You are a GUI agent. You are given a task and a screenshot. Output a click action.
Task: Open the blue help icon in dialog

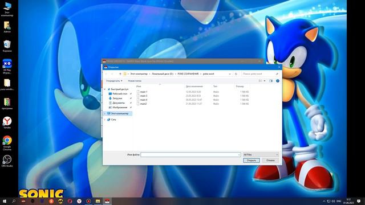tap(278, 81)
